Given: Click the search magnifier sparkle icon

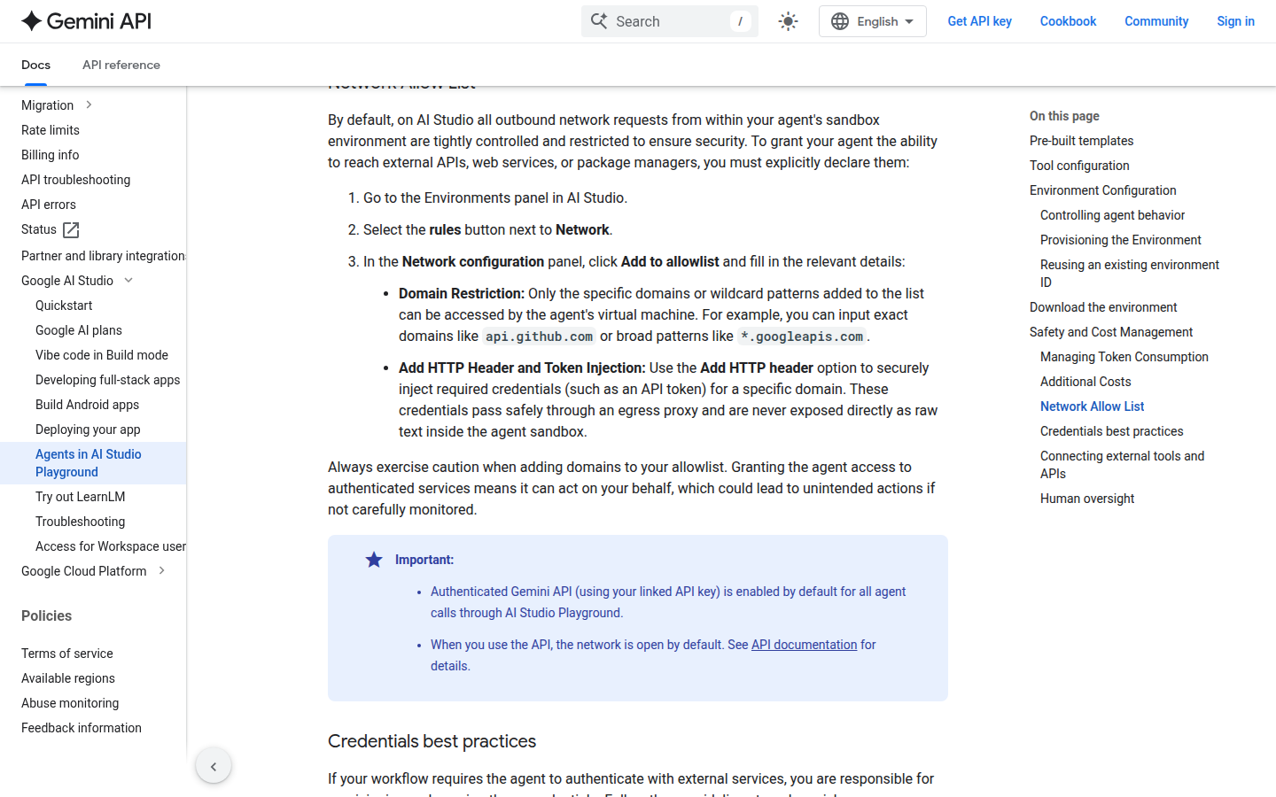Looking at the screenshot, I should coord(599,21).
